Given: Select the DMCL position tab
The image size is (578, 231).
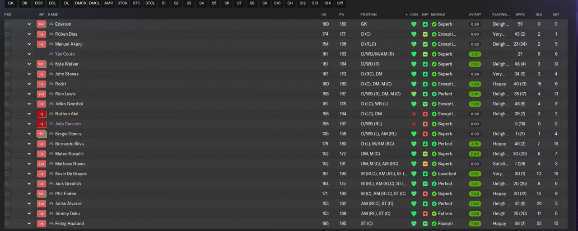Looking at the screenshot, I should tap(94, 3).
